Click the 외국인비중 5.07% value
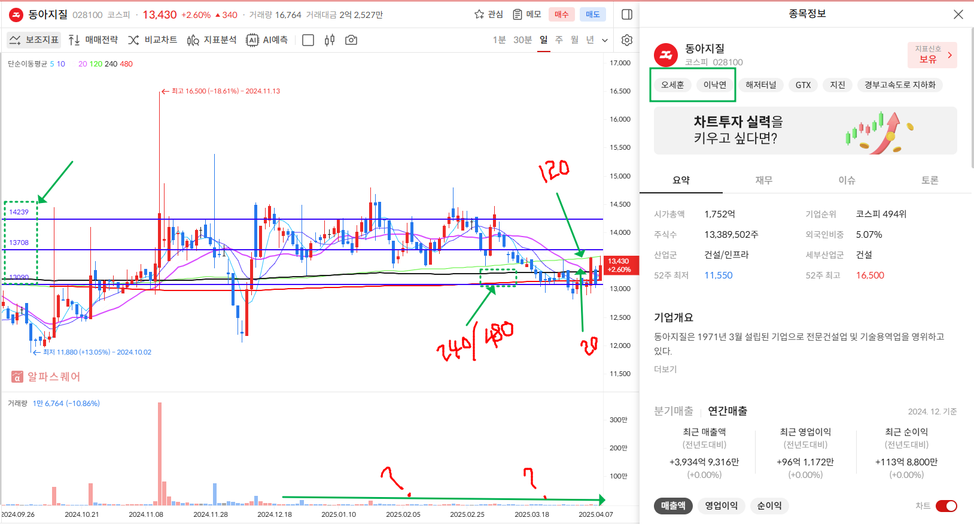Image resolution: width=974 pixels, height=524 pixels. (869, 235)
